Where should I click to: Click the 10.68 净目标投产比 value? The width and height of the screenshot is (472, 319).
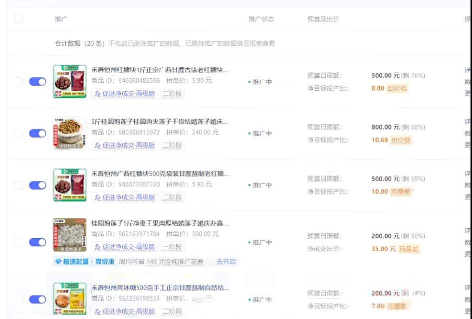[380, 140]
